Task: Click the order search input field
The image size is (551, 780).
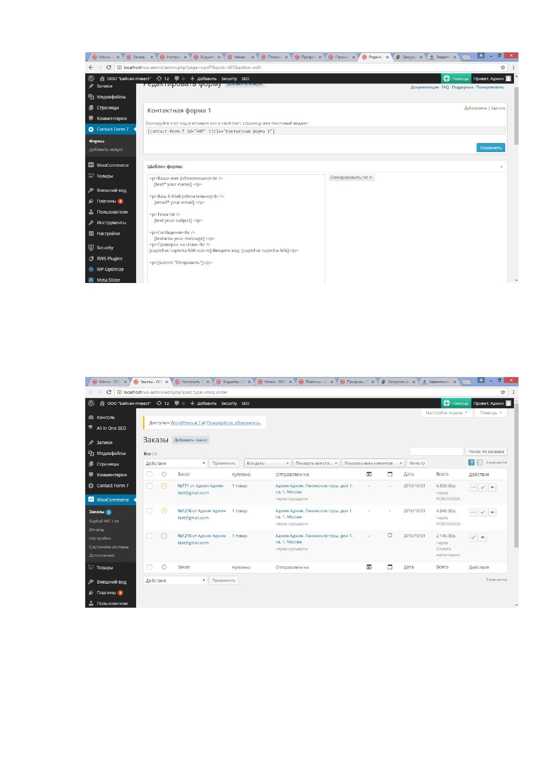Action: click(436, 451)
